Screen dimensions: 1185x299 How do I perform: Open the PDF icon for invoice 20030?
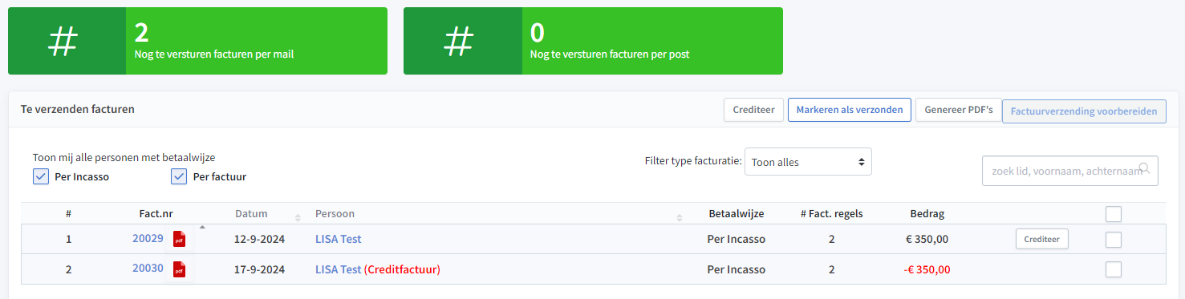[180, 269]
